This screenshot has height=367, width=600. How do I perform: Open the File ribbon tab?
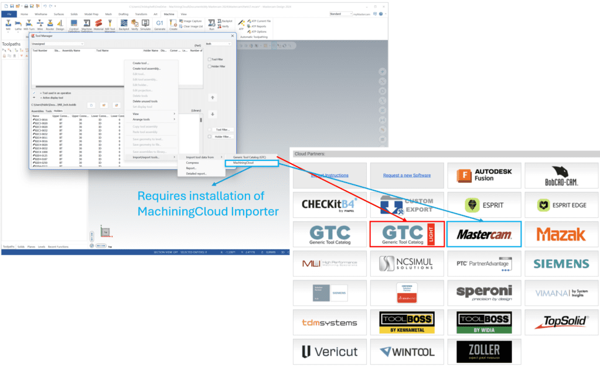(x=9, y=14)
